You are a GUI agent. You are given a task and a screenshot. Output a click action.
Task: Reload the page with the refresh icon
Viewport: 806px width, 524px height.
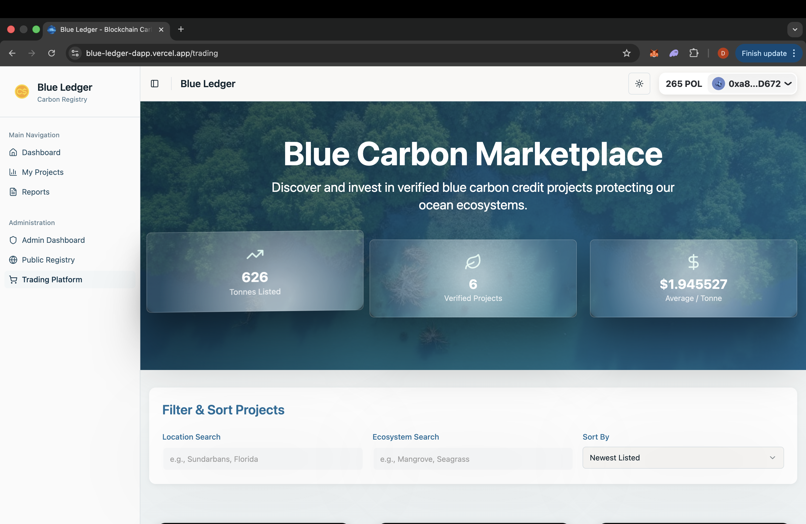pos(52,53)
